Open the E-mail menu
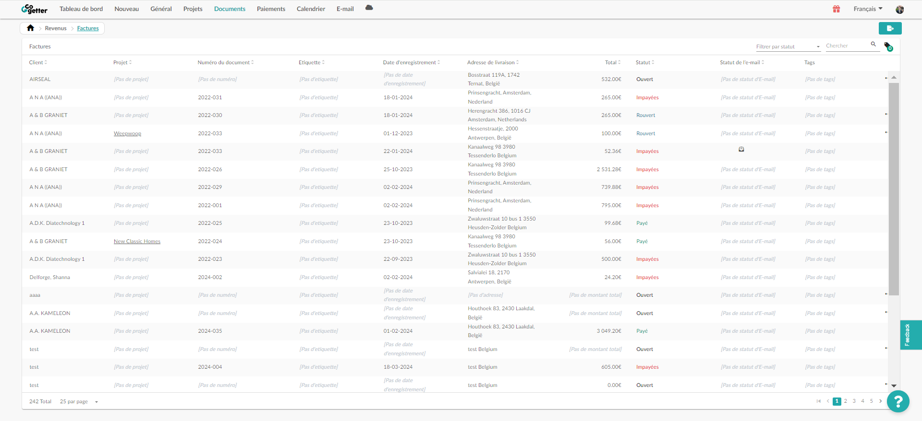 345,9
